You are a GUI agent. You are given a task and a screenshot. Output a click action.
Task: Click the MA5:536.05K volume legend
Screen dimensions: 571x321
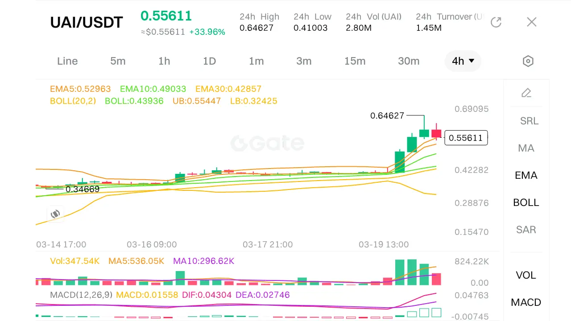tap(137, 261)
